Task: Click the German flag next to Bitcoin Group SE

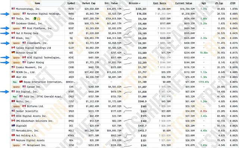Action: 13,52
